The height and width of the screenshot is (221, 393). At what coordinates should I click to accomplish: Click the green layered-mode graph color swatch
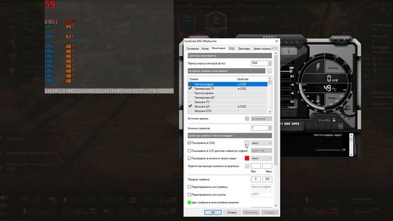(189, 203)
